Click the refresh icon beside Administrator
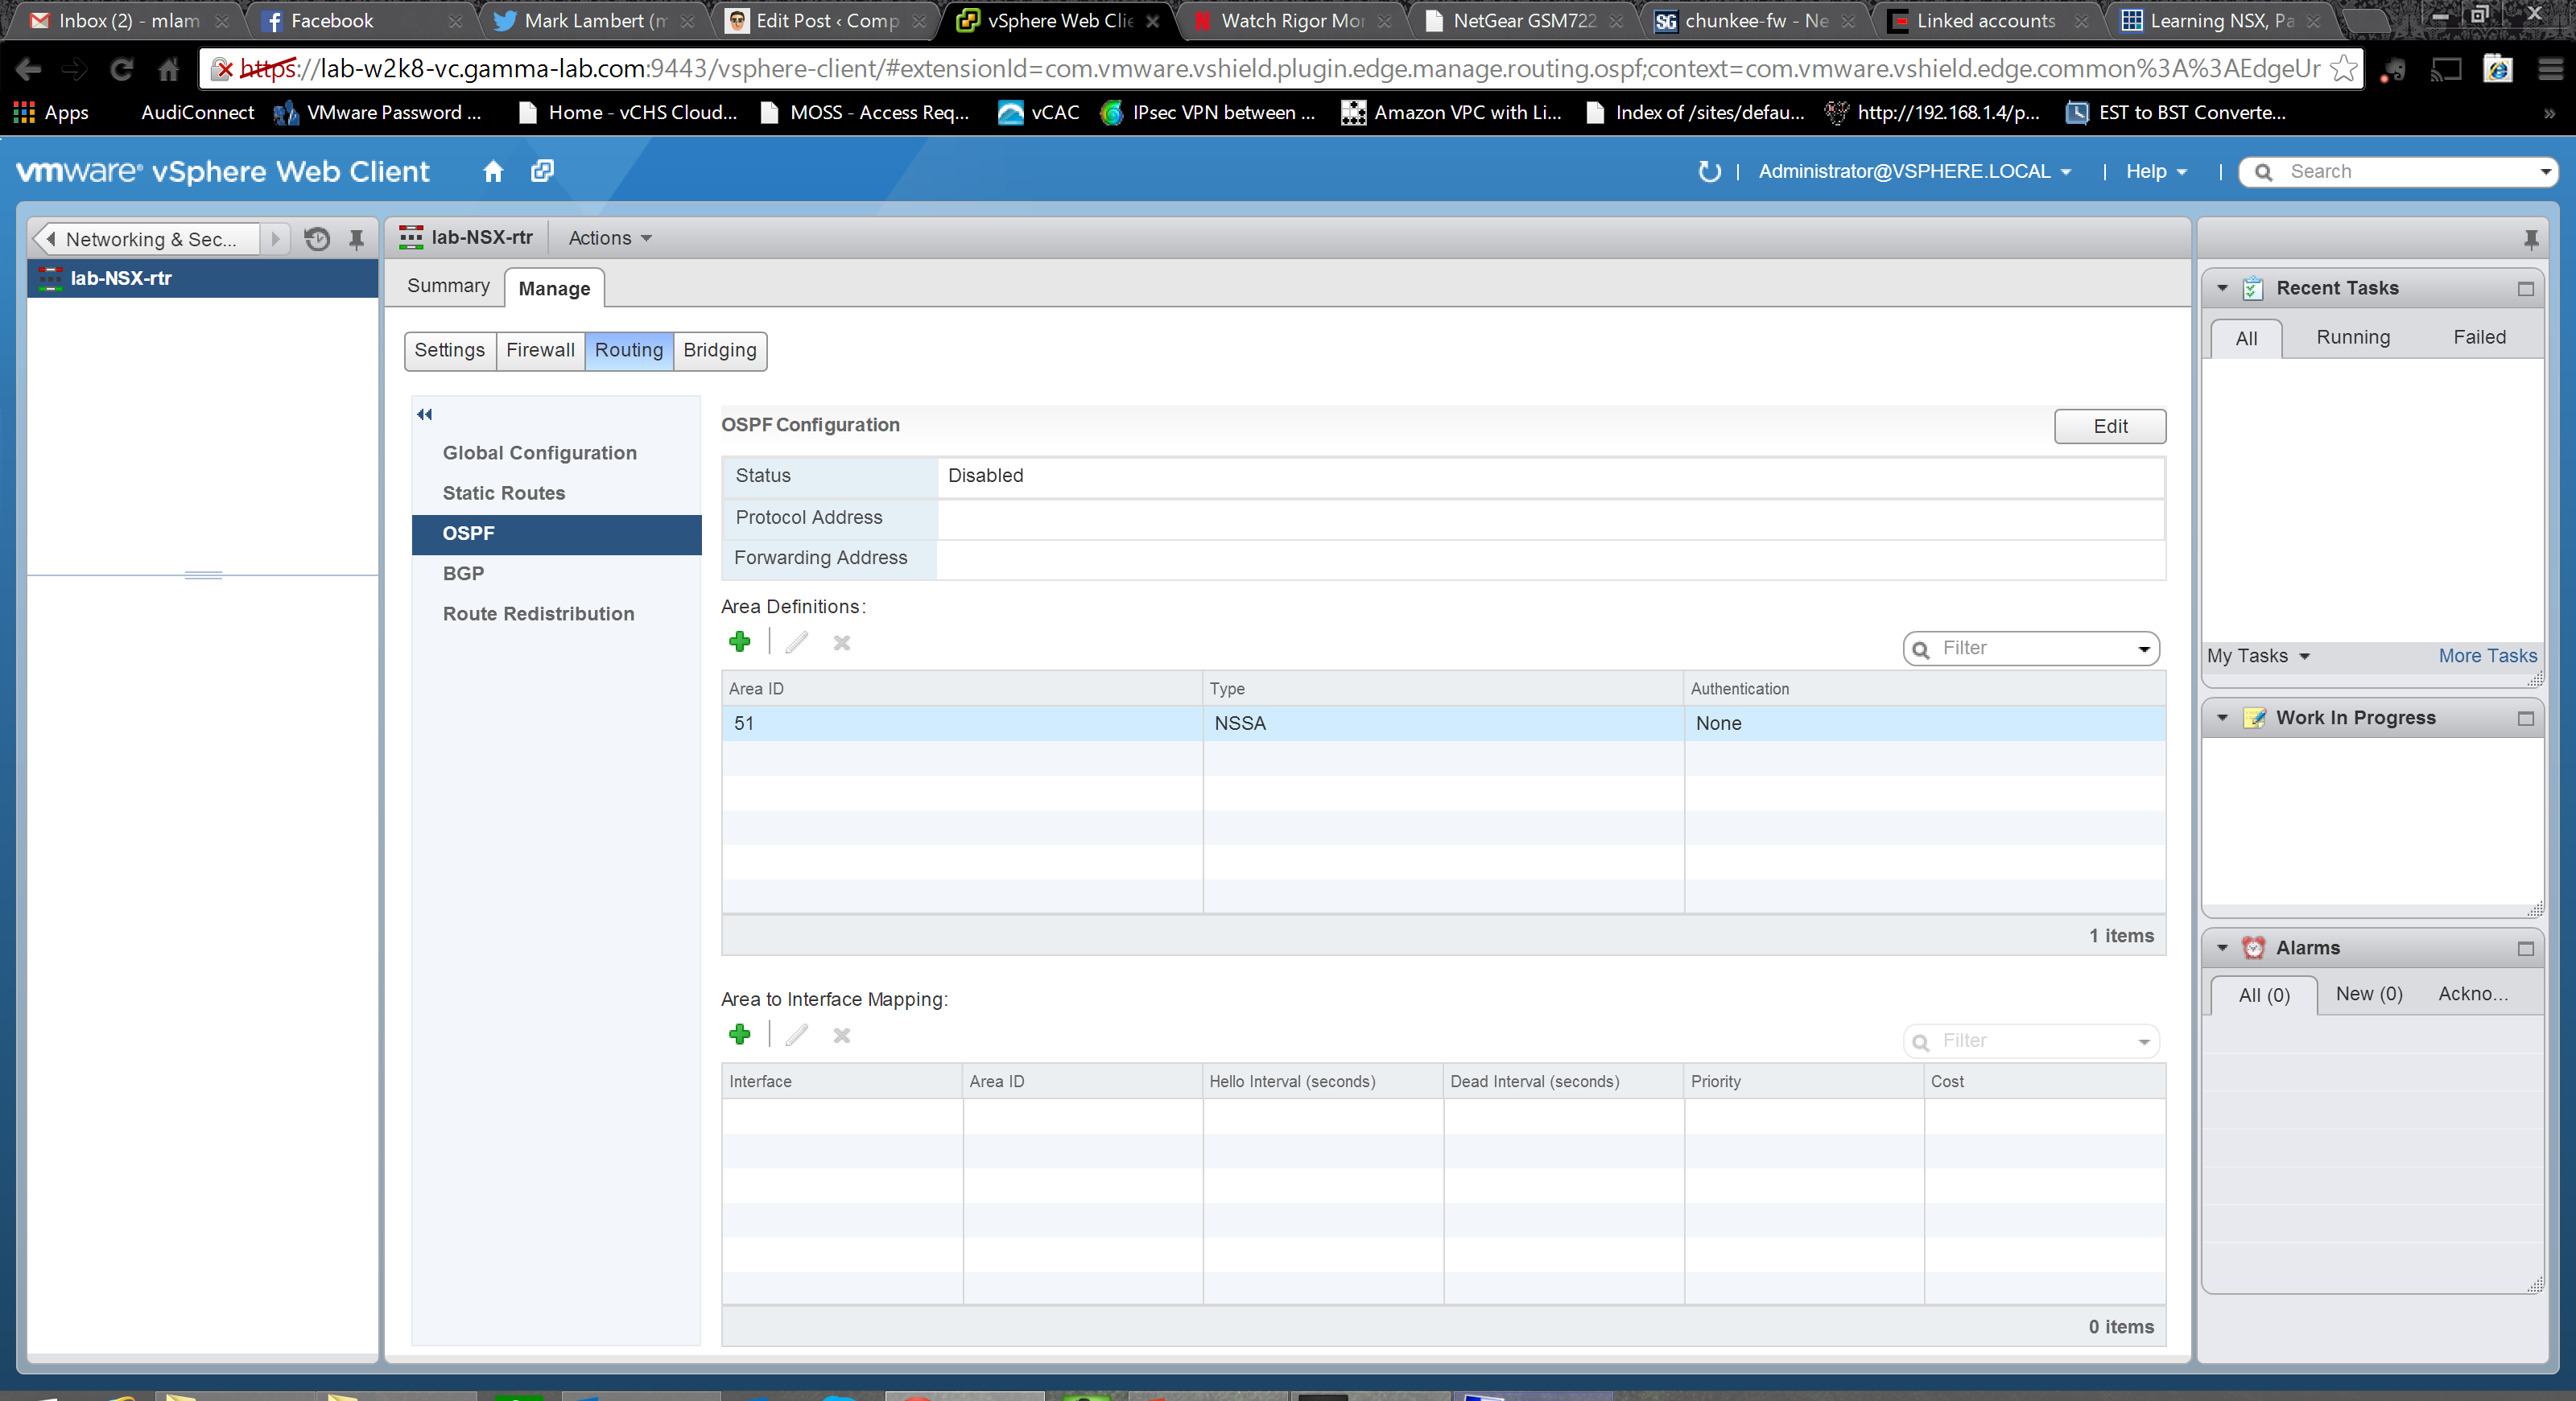 point(1709,172)
